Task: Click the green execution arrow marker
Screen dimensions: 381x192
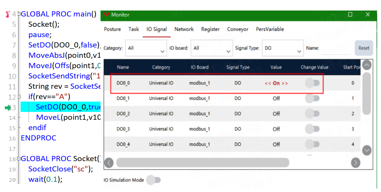Action: coord(8,107)
